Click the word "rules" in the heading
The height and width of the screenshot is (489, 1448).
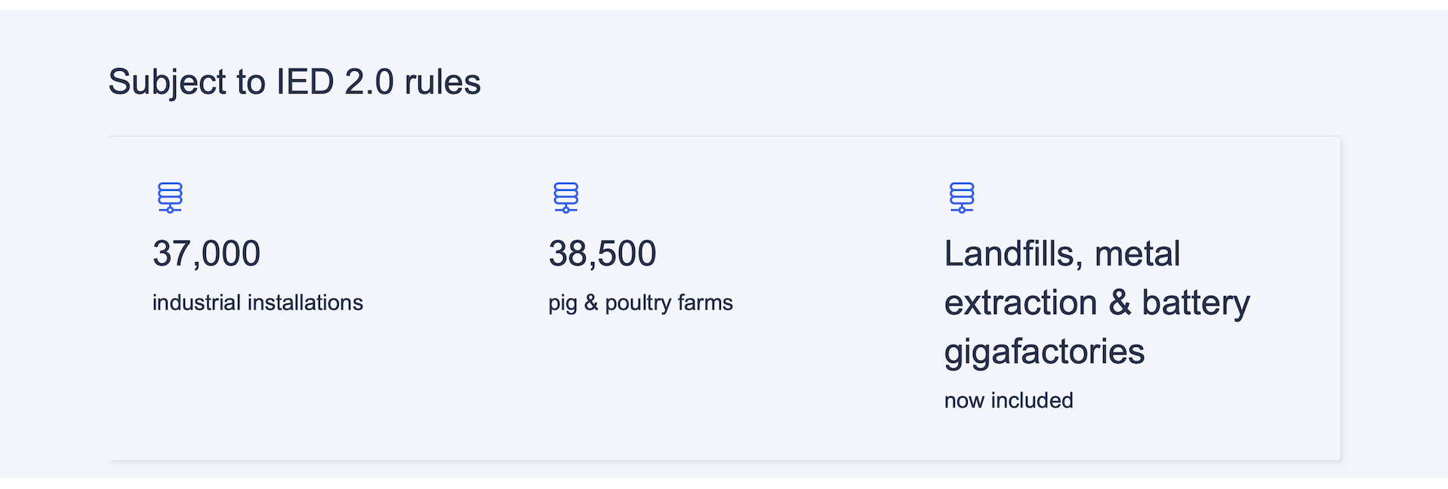point(442,81)
